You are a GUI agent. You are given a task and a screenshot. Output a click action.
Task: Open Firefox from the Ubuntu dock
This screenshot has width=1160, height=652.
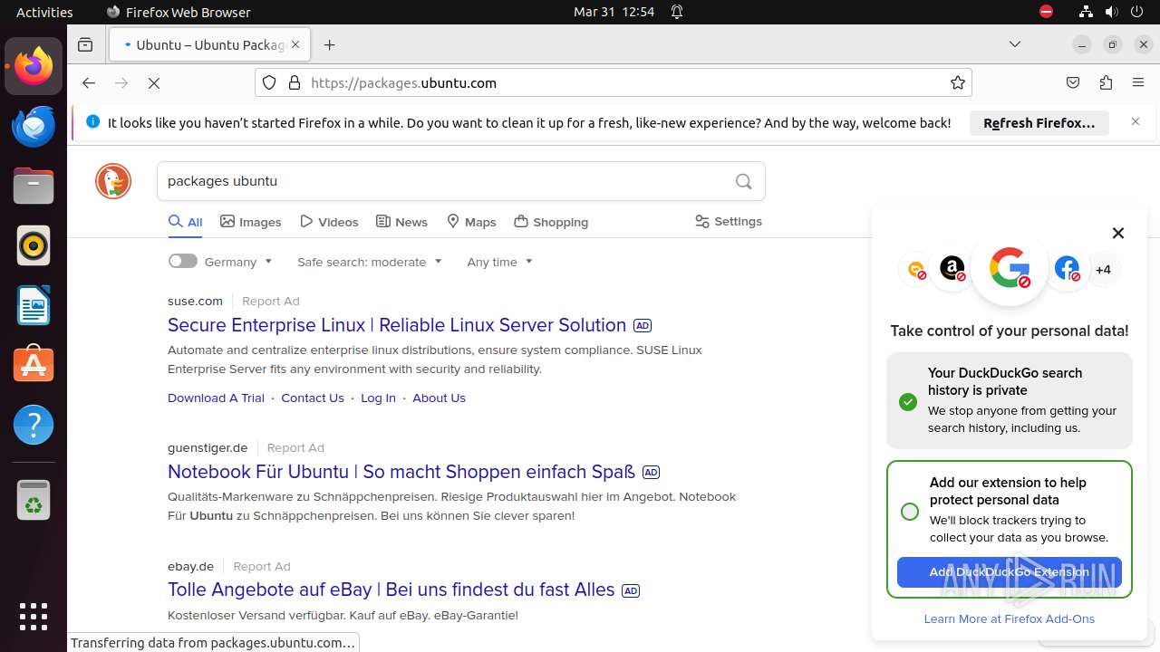point(34,66)
